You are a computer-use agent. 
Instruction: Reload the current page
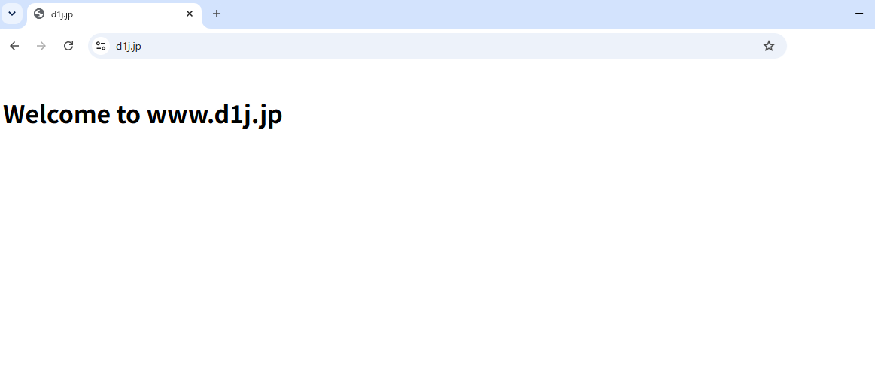68,46
